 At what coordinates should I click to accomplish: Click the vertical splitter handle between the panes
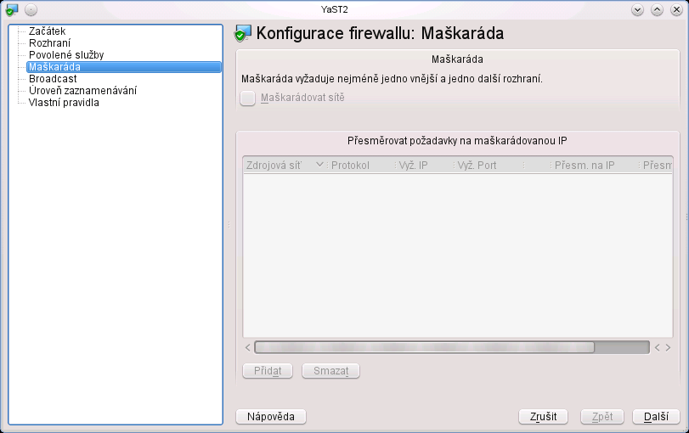point(229,224)
